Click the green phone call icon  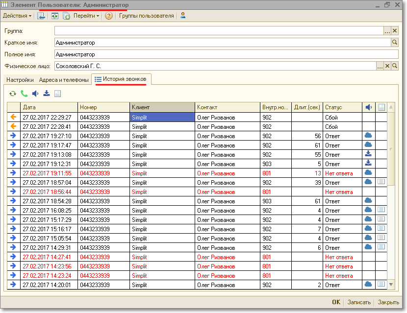click(24, 94)
